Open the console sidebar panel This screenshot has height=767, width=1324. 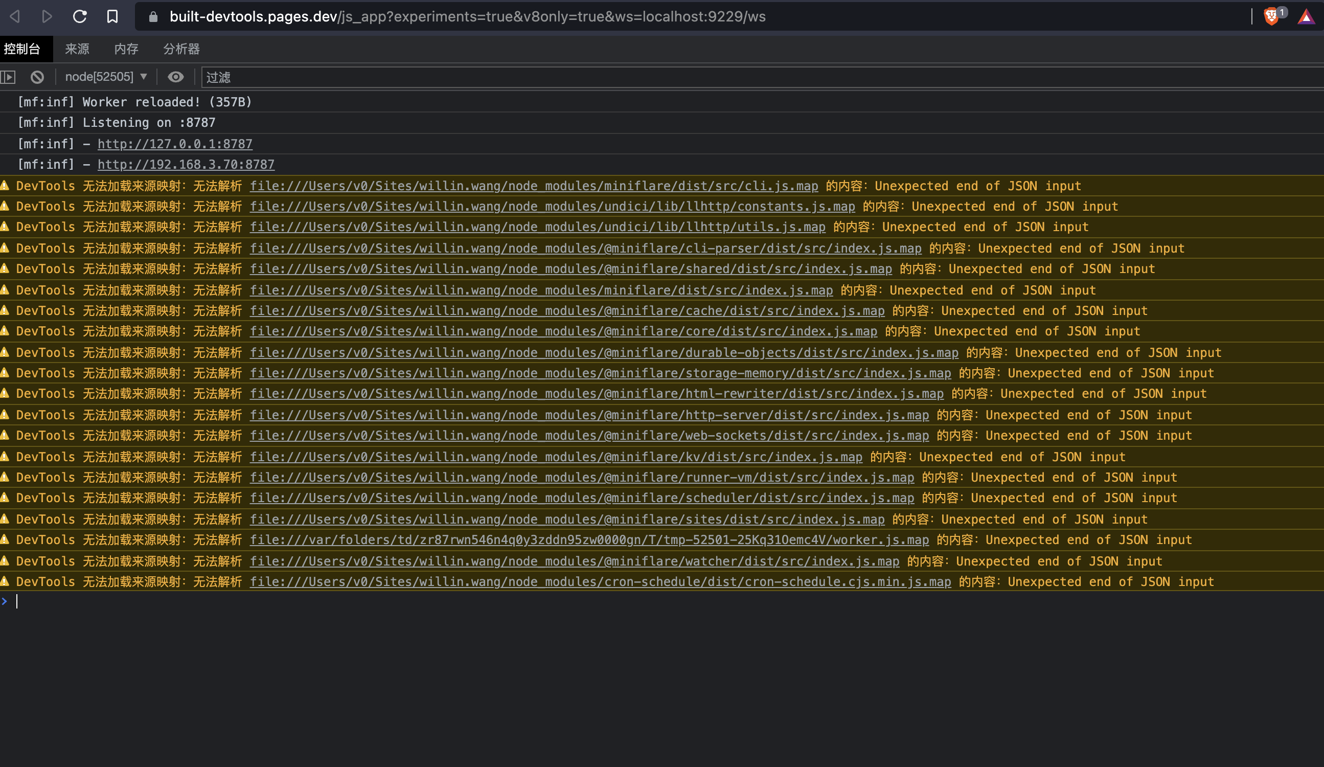[x=9, y=77]
